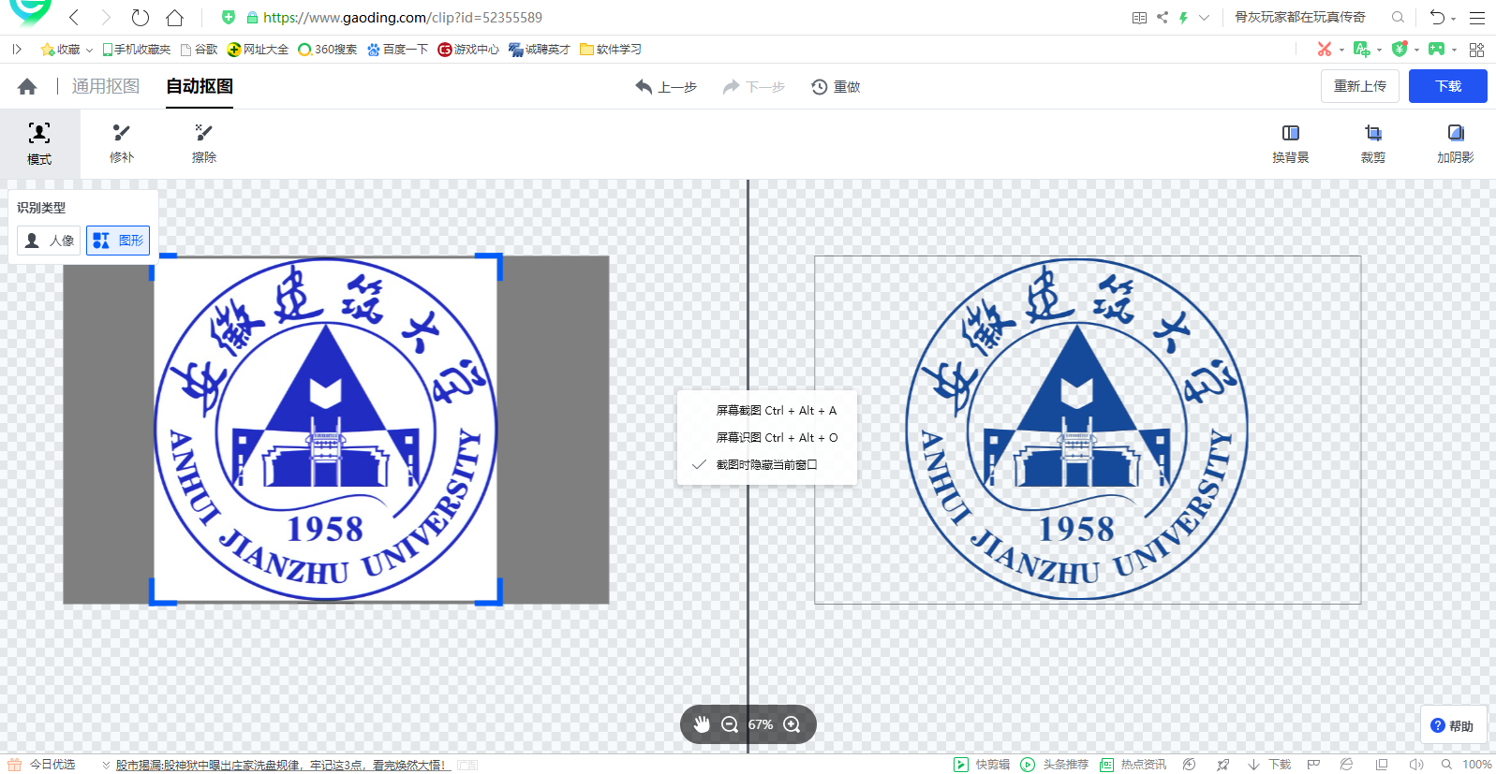Redo with 下一步 button

[x=754, y=86]
